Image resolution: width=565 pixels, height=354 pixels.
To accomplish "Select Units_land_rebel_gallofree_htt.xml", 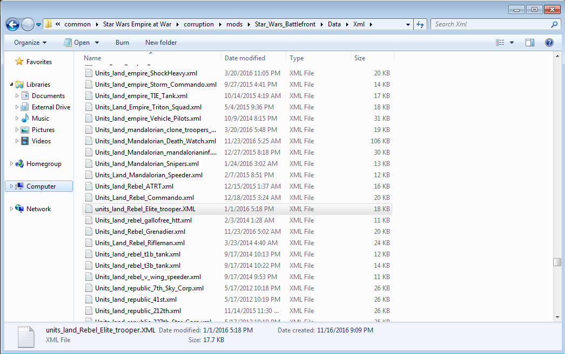I will [143, 220].
